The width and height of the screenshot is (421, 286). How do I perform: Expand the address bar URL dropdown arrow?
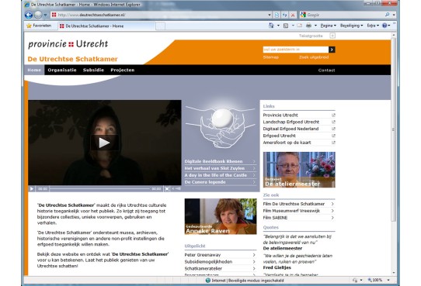click(270, 15)
